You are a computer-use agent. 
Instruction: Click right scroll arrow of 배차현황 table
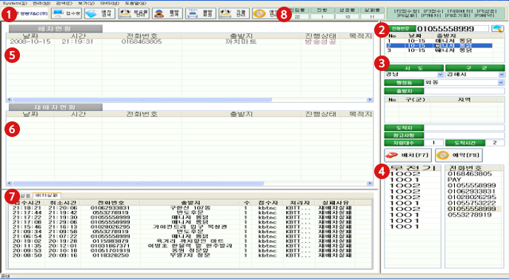(370, 100)
